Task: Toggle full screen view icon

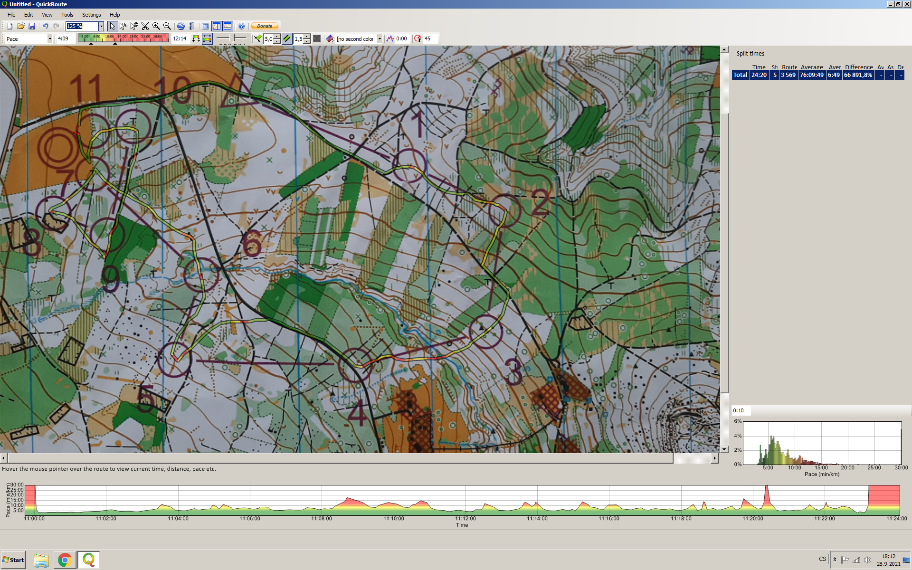Action: pyautogui.click(x=205, y=26)
